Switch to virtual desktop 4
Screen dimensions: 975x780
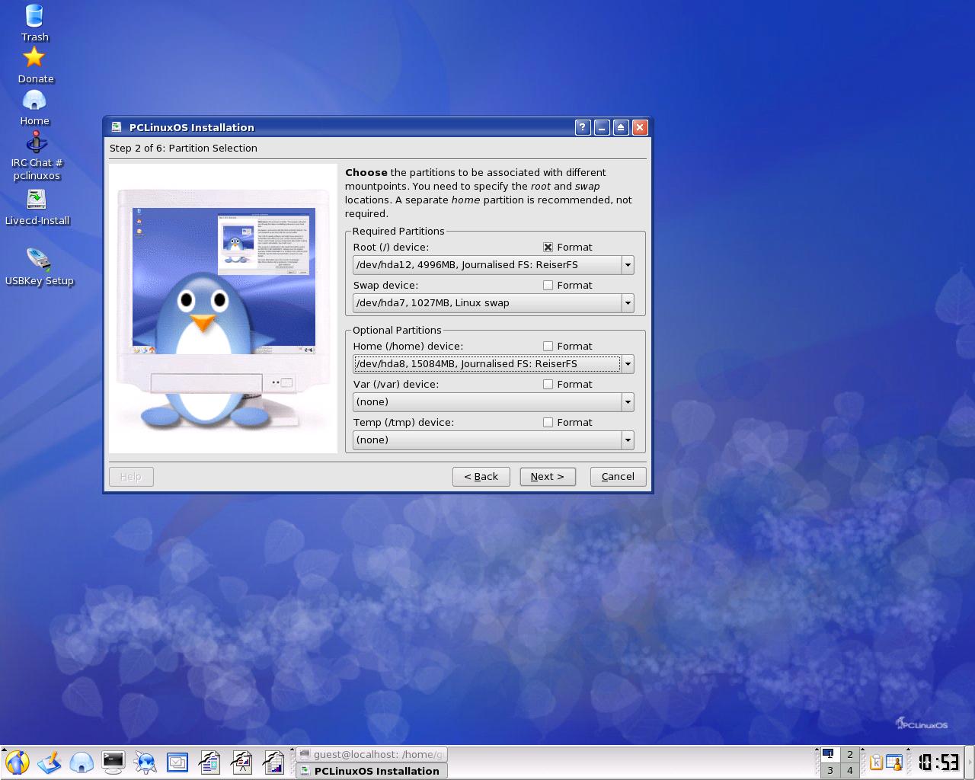point(850,770)
